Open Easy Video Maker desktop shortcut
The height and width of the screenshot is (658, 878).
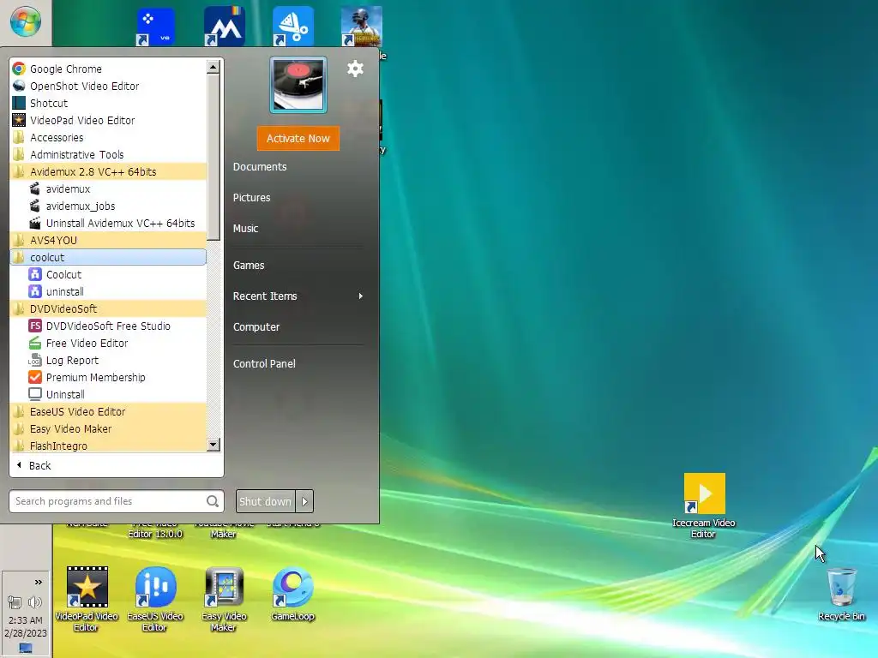coord(224,599)
